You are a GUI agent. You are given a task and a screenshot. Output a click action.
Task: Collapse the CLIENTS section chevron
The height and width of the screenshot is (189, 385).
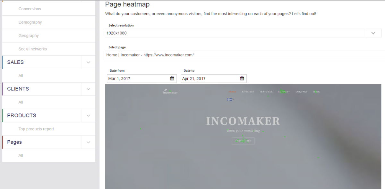tap(88, 89)
